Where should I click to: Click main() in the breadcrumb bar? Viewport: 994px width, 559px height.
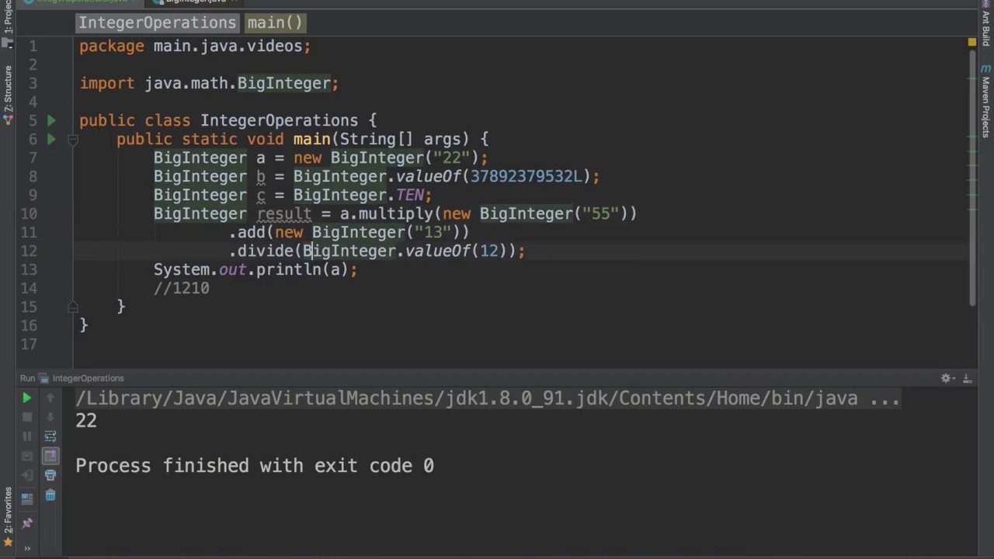[273, 23]
